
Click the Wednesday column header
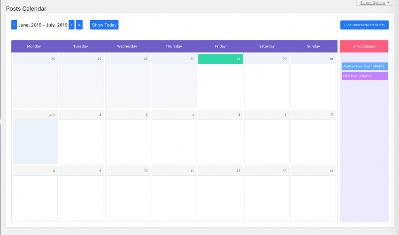click(x=127, y=46)
